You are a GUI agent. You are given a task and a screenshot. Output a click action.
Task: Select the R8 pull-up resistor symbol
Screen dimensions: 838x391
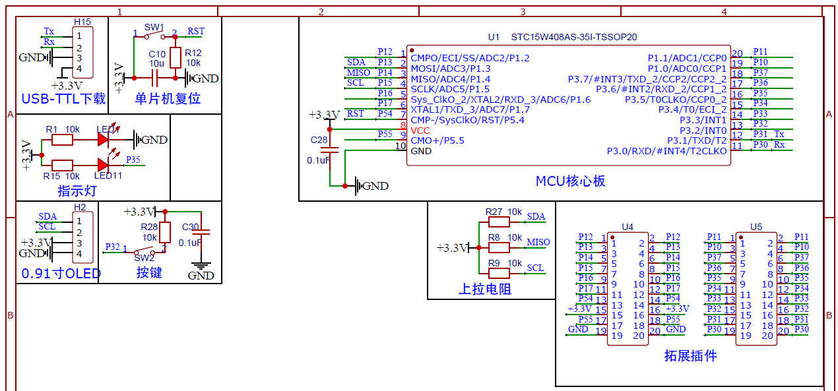tap(500, 247)
